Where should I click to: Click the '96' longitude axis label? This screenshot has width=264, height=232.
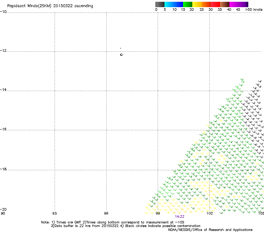click(106, 213)
